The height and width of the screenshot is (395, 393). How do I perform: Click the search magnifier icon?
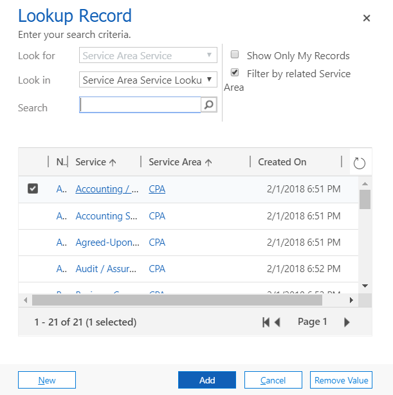(209, 105)
